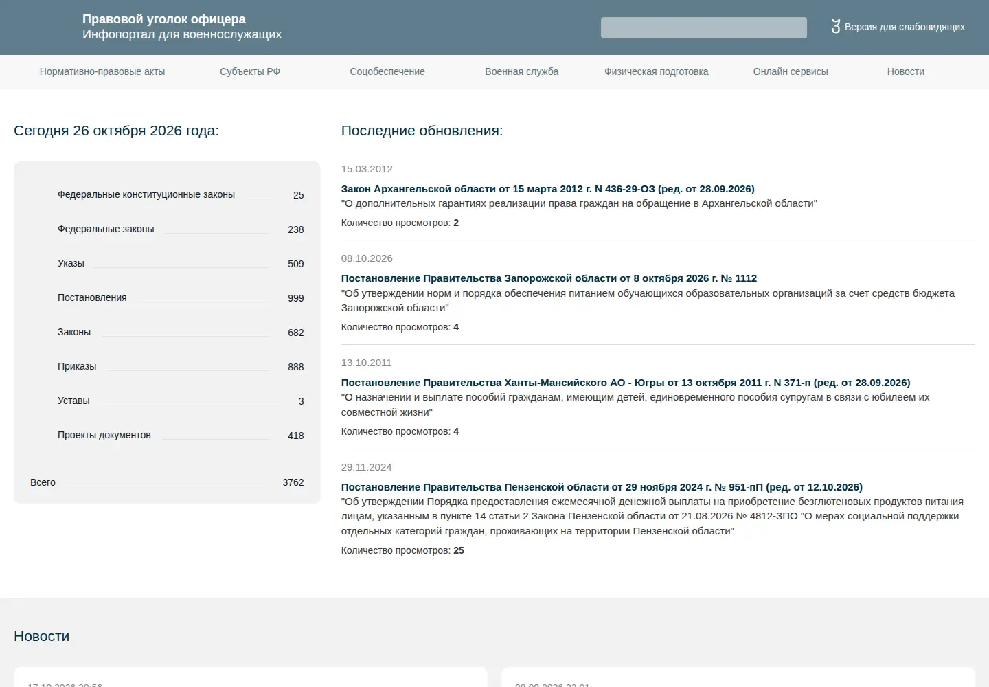Open Постановление Ханты-Мансийского АО N 371-п
The width and height of the screenshot is (989, 687).
coord(626,383)
